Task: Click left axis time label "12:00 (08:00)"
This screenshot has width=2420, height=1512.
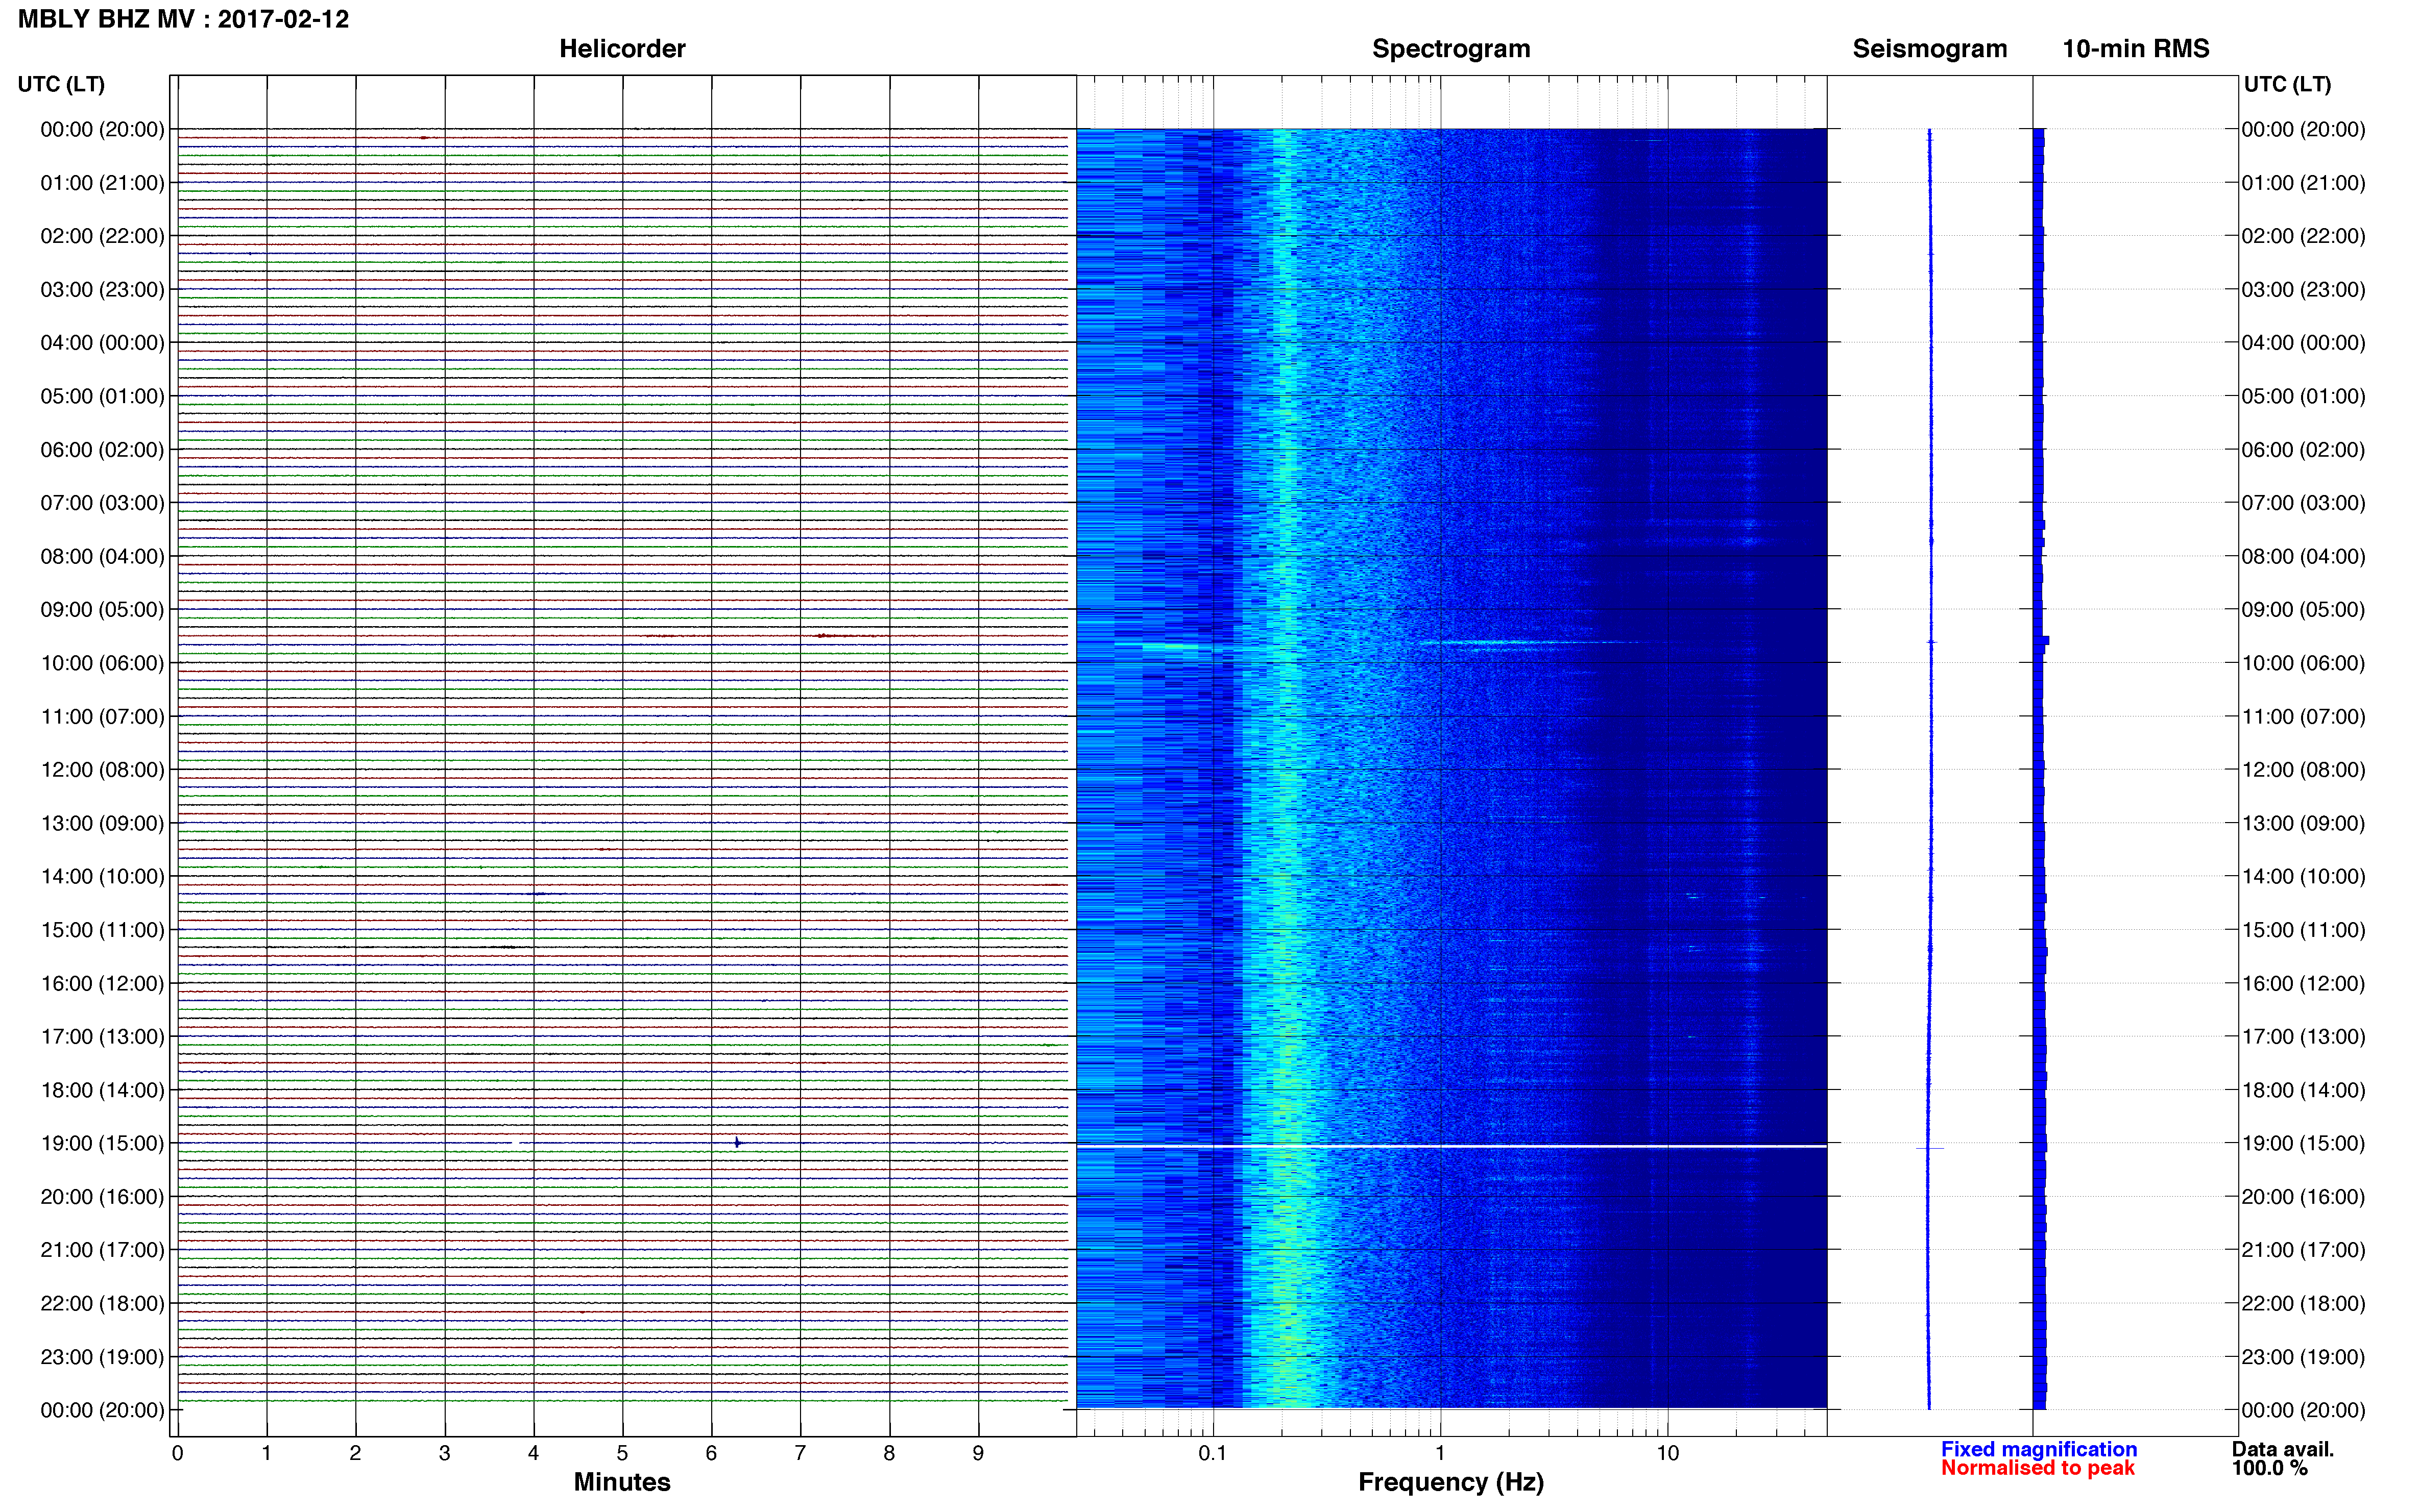Action: [x=102, y=770]
